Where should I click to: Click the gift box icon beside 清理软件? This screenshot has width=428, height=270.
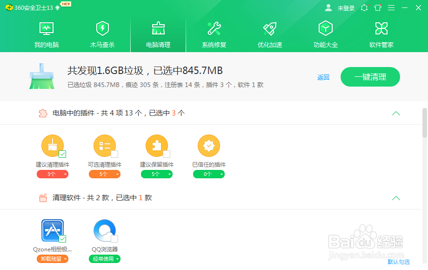click(43, 198)
